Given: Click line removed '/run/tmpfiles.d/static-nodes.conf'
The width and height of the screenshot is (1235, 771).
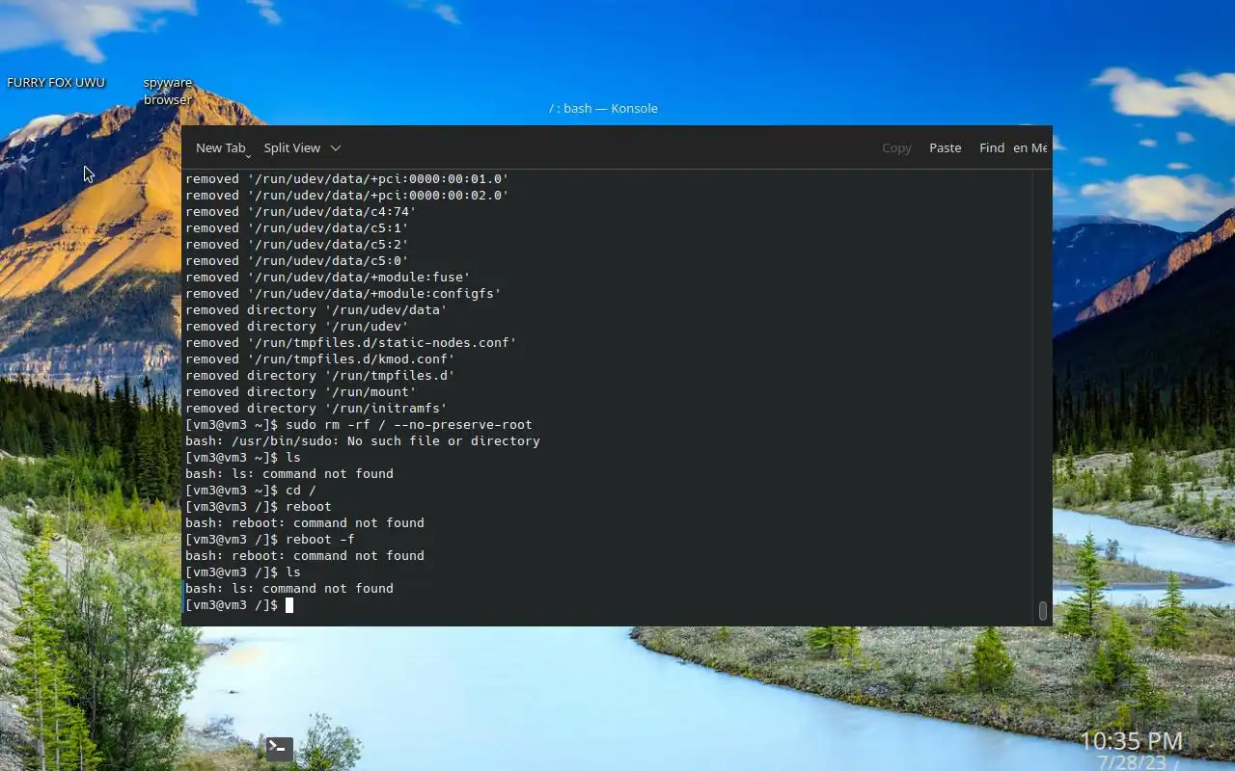Looking at the screenshot, I should click(x=351, y=342).
